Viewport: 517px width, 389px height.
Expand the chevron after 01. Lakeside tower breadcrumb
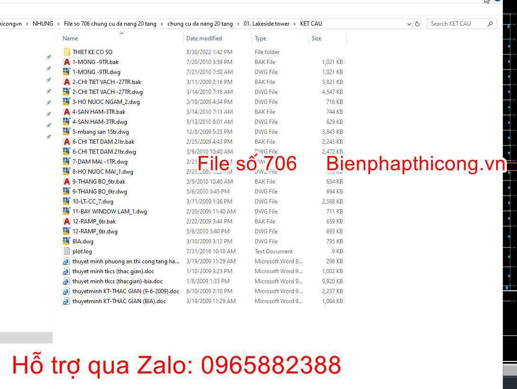pos(295,24)
